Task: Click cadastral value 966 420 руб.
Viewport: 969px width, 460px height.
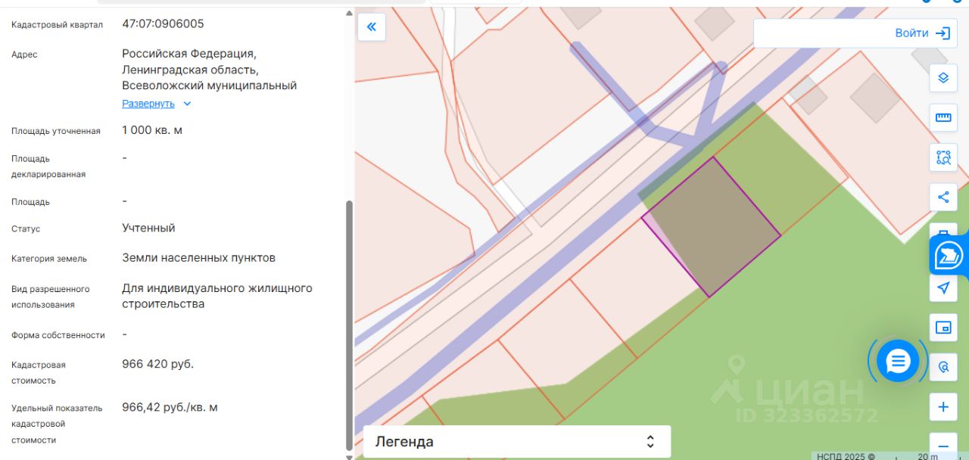Action: (x=157, y=364)
